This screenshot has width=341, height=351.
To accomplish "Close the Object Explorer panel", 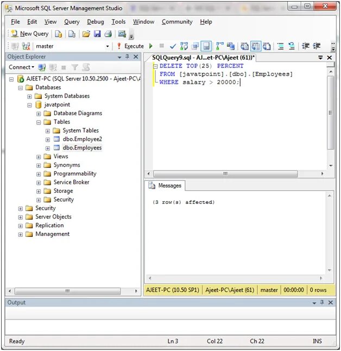I will click(x=136, y=57).
